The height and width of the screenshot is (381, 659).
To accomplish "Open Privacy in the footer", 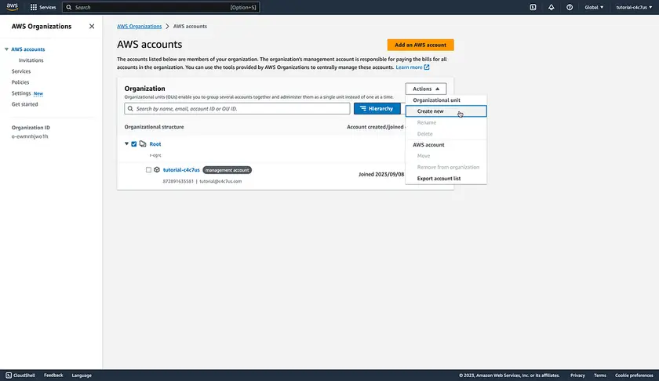I will click(x=577, y=375).
